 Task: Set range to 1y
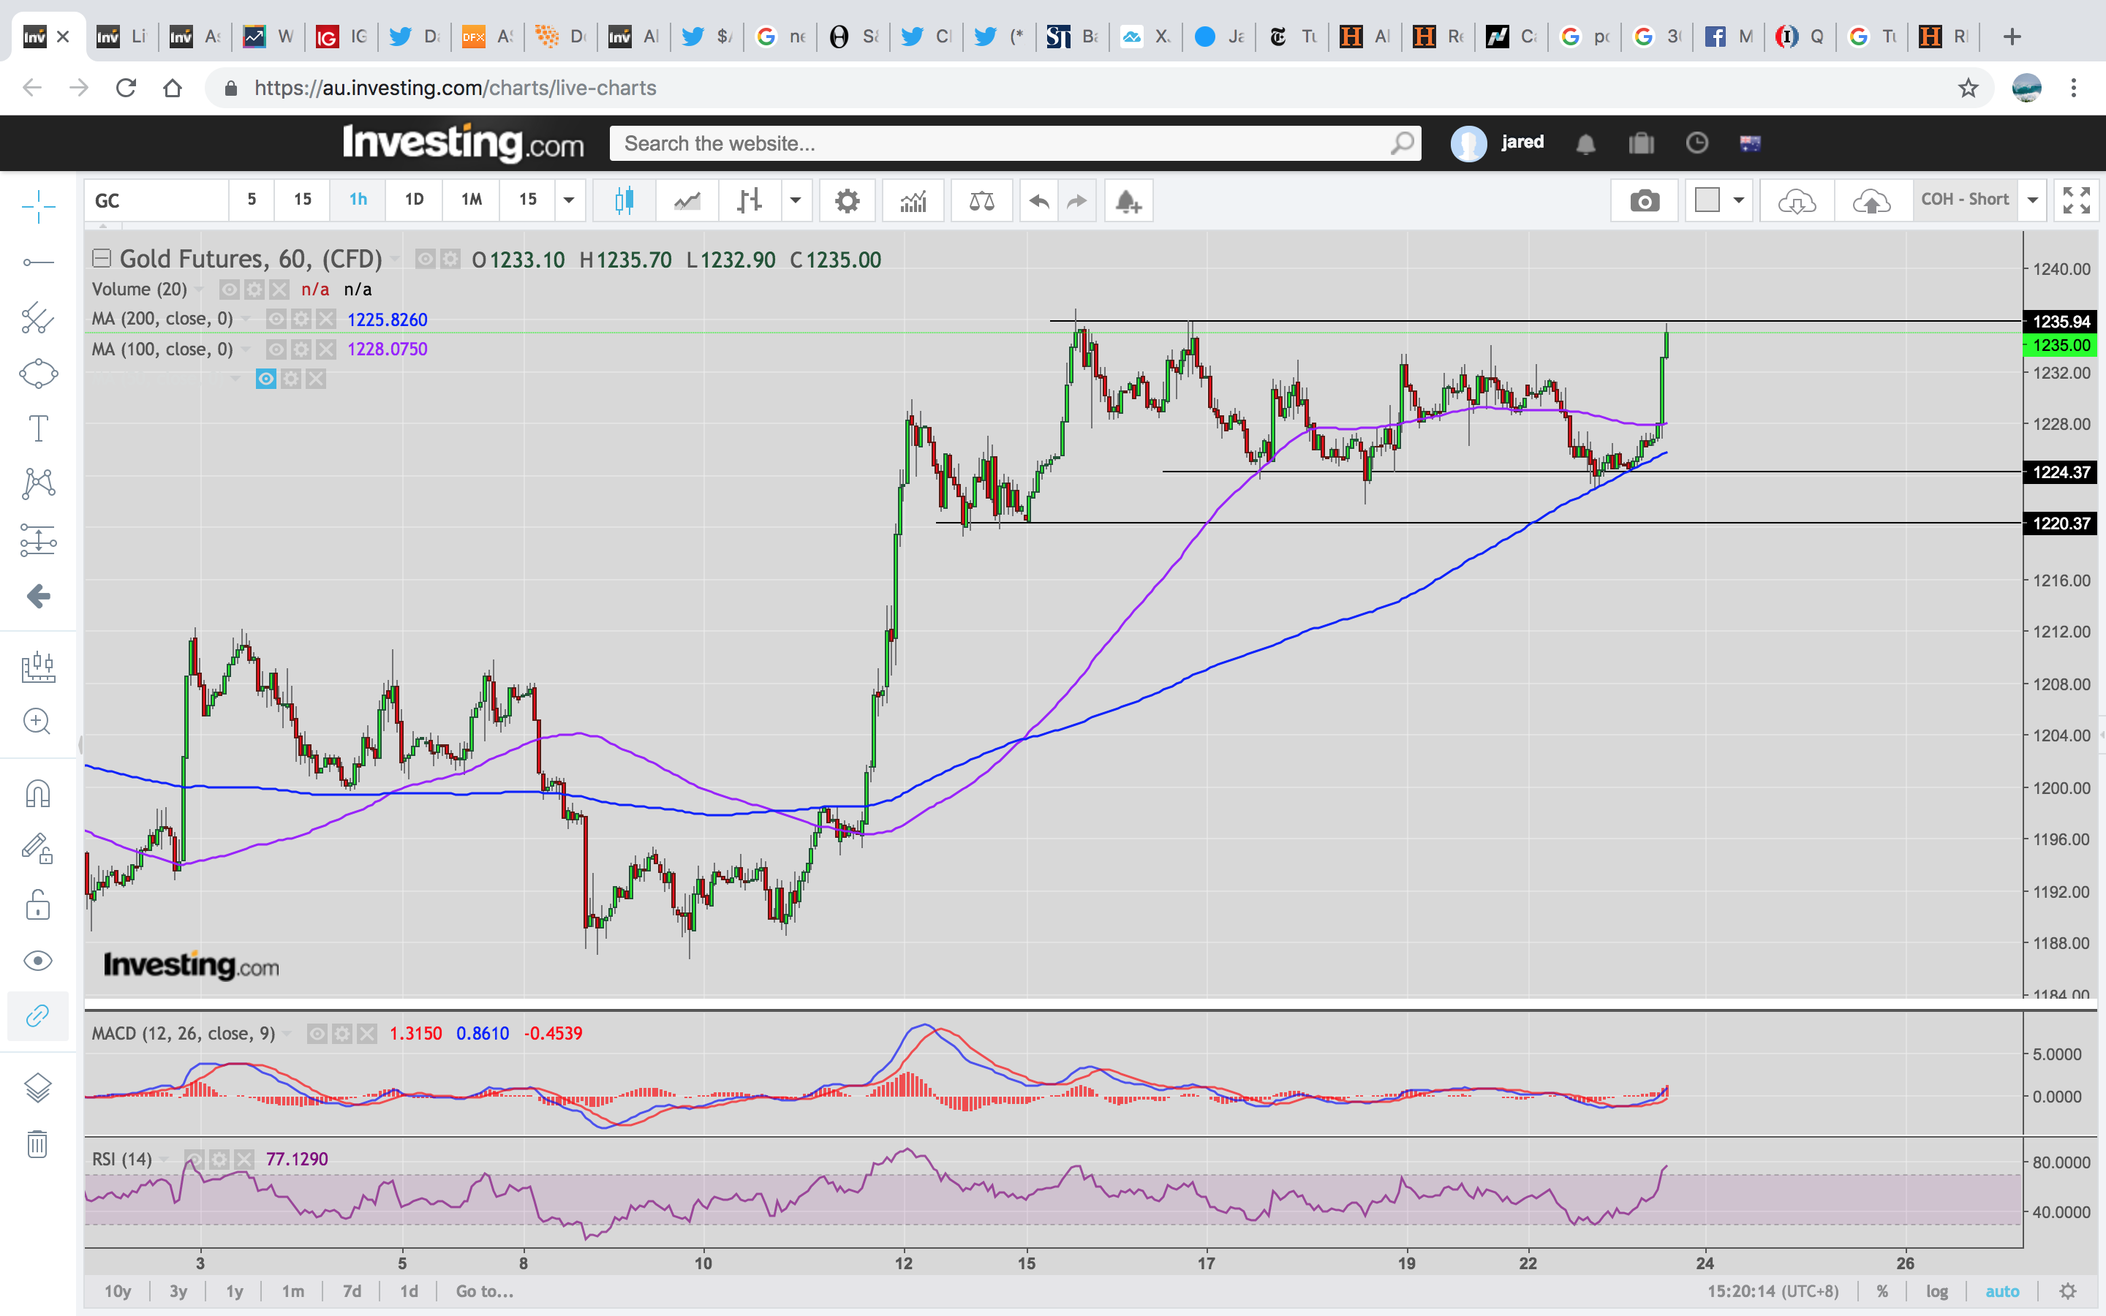click(x=234, y=1290)
